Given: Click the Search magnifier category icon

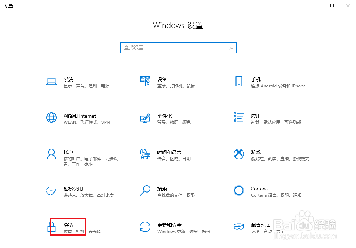Looking at the screenshot, I should pos(145,190).
